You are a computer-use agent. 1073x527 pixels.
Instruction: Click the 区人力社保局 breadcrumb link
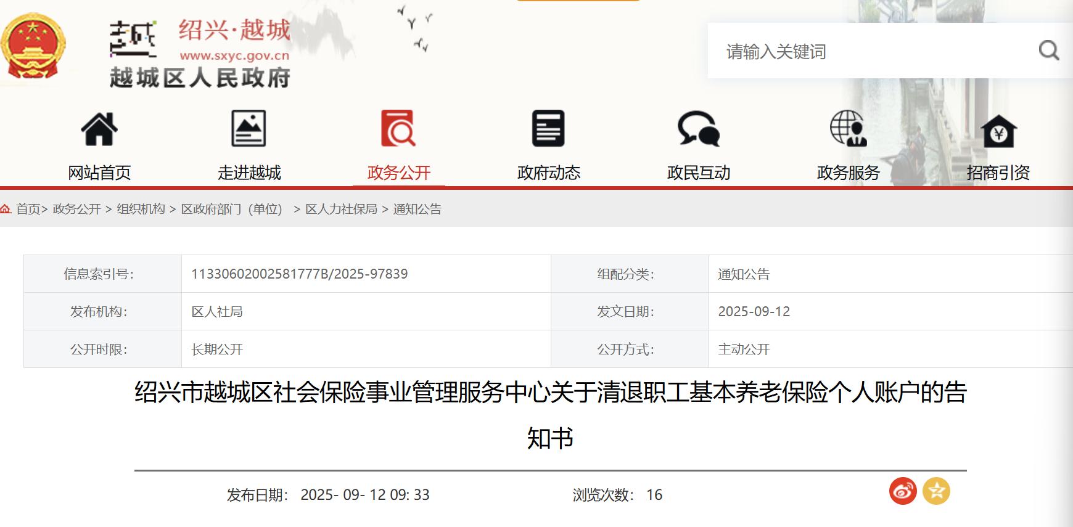click(341, 209)
